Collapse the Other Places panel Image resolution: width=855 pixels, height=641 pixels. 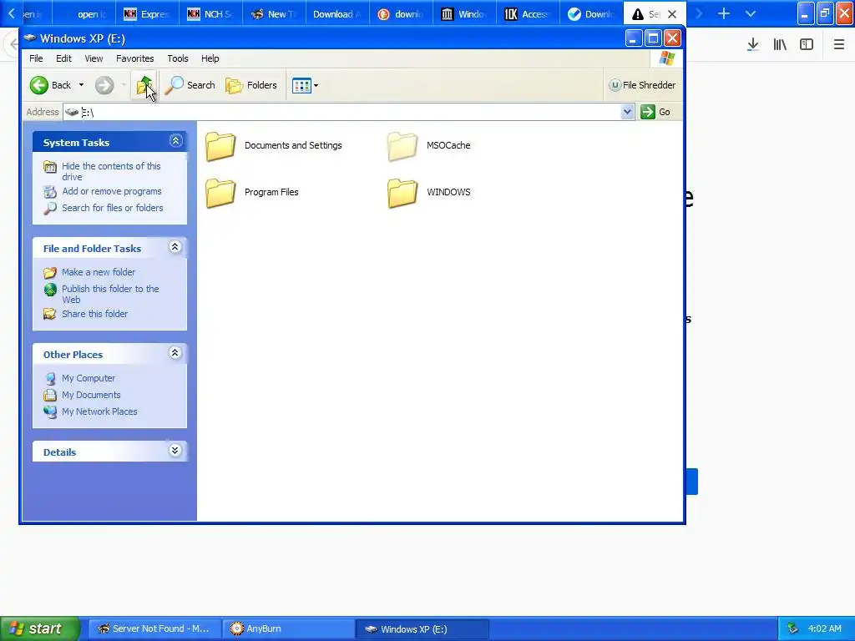point(175,353)
